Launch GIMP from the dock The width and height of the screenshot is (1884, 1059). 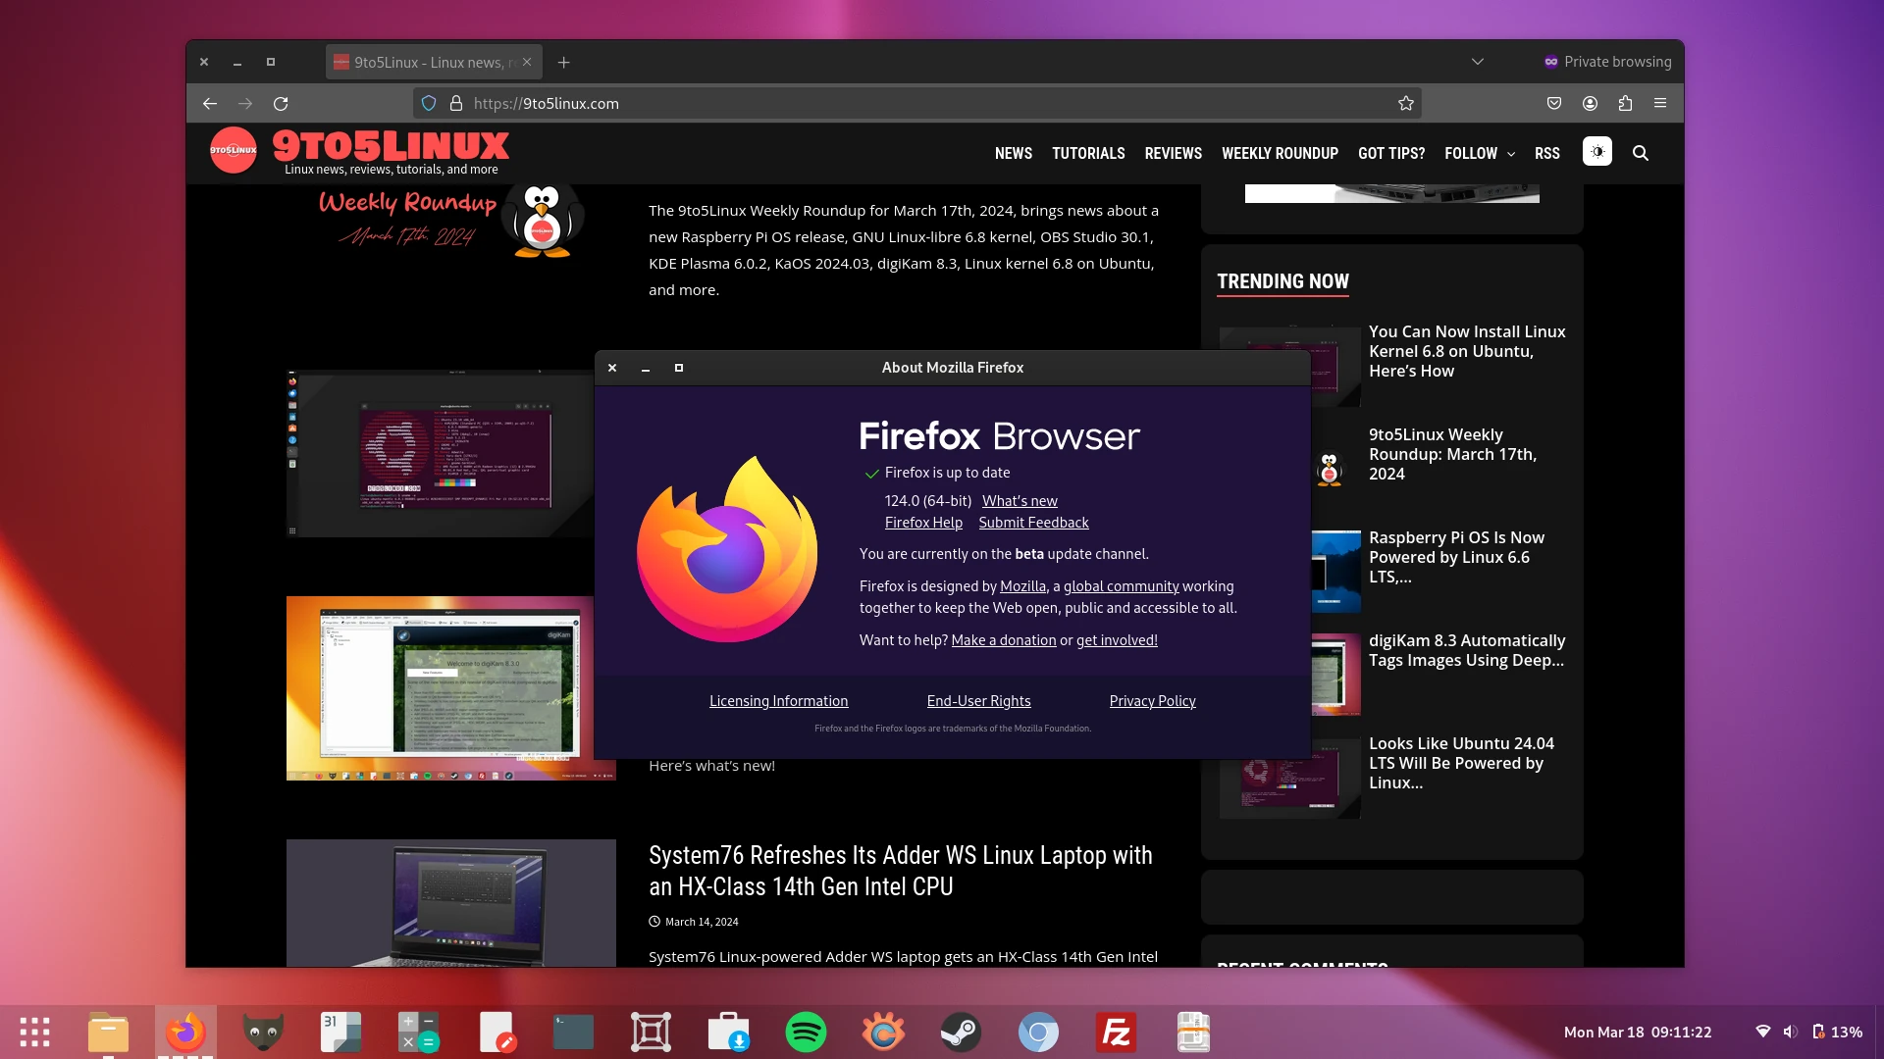tap(261, 1032)
